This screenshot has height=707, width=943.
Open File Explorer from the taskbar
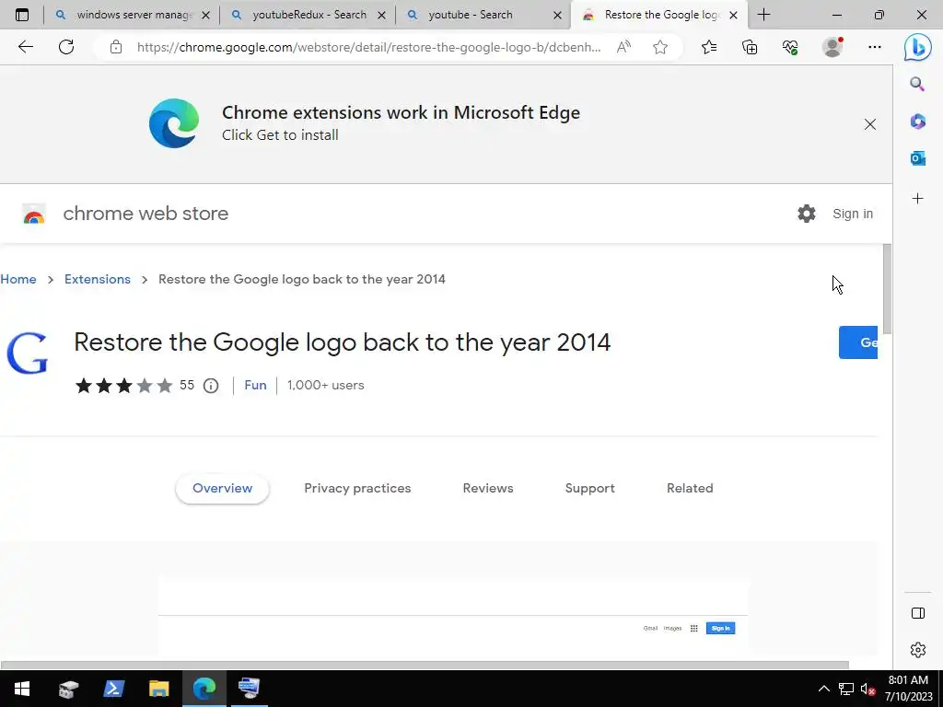(158, 689)
